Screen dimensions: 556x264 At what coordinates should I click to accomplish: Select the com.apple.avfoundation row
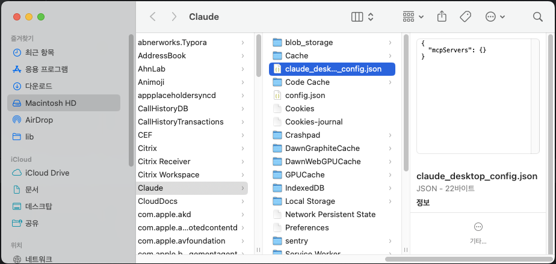point(192,241)
